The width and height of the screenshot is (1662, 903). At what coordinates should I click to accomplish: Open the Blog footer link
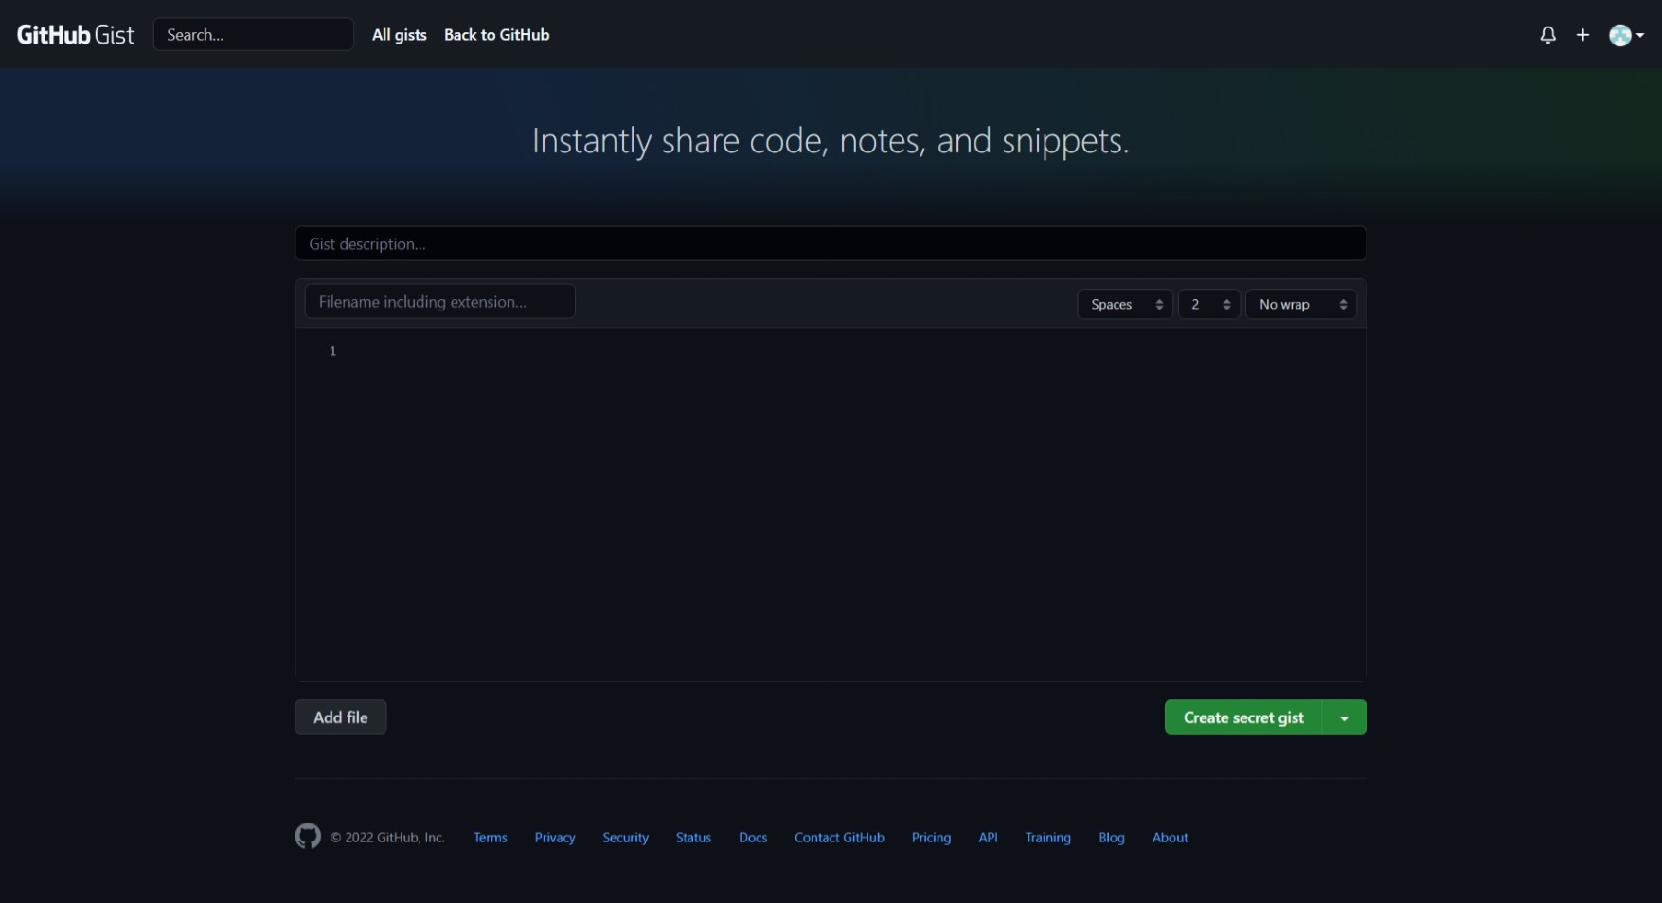(1112, 838)
